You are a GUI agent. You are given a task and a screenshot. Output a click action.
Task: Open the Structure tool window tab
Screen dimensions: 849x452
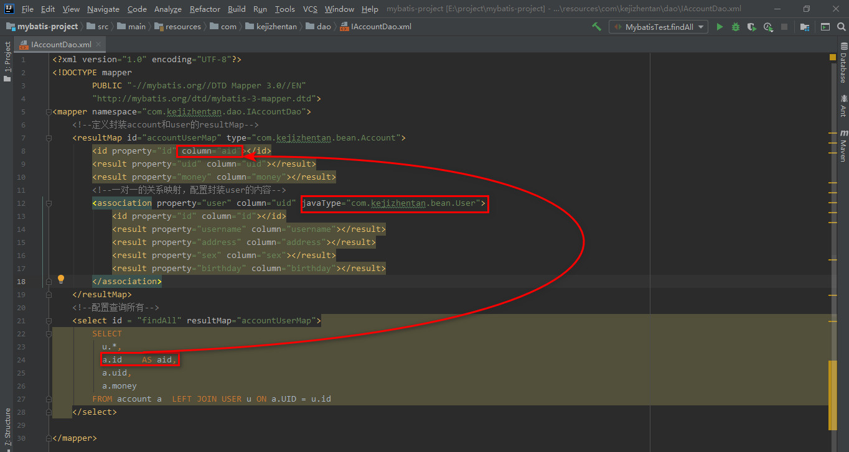7,428
